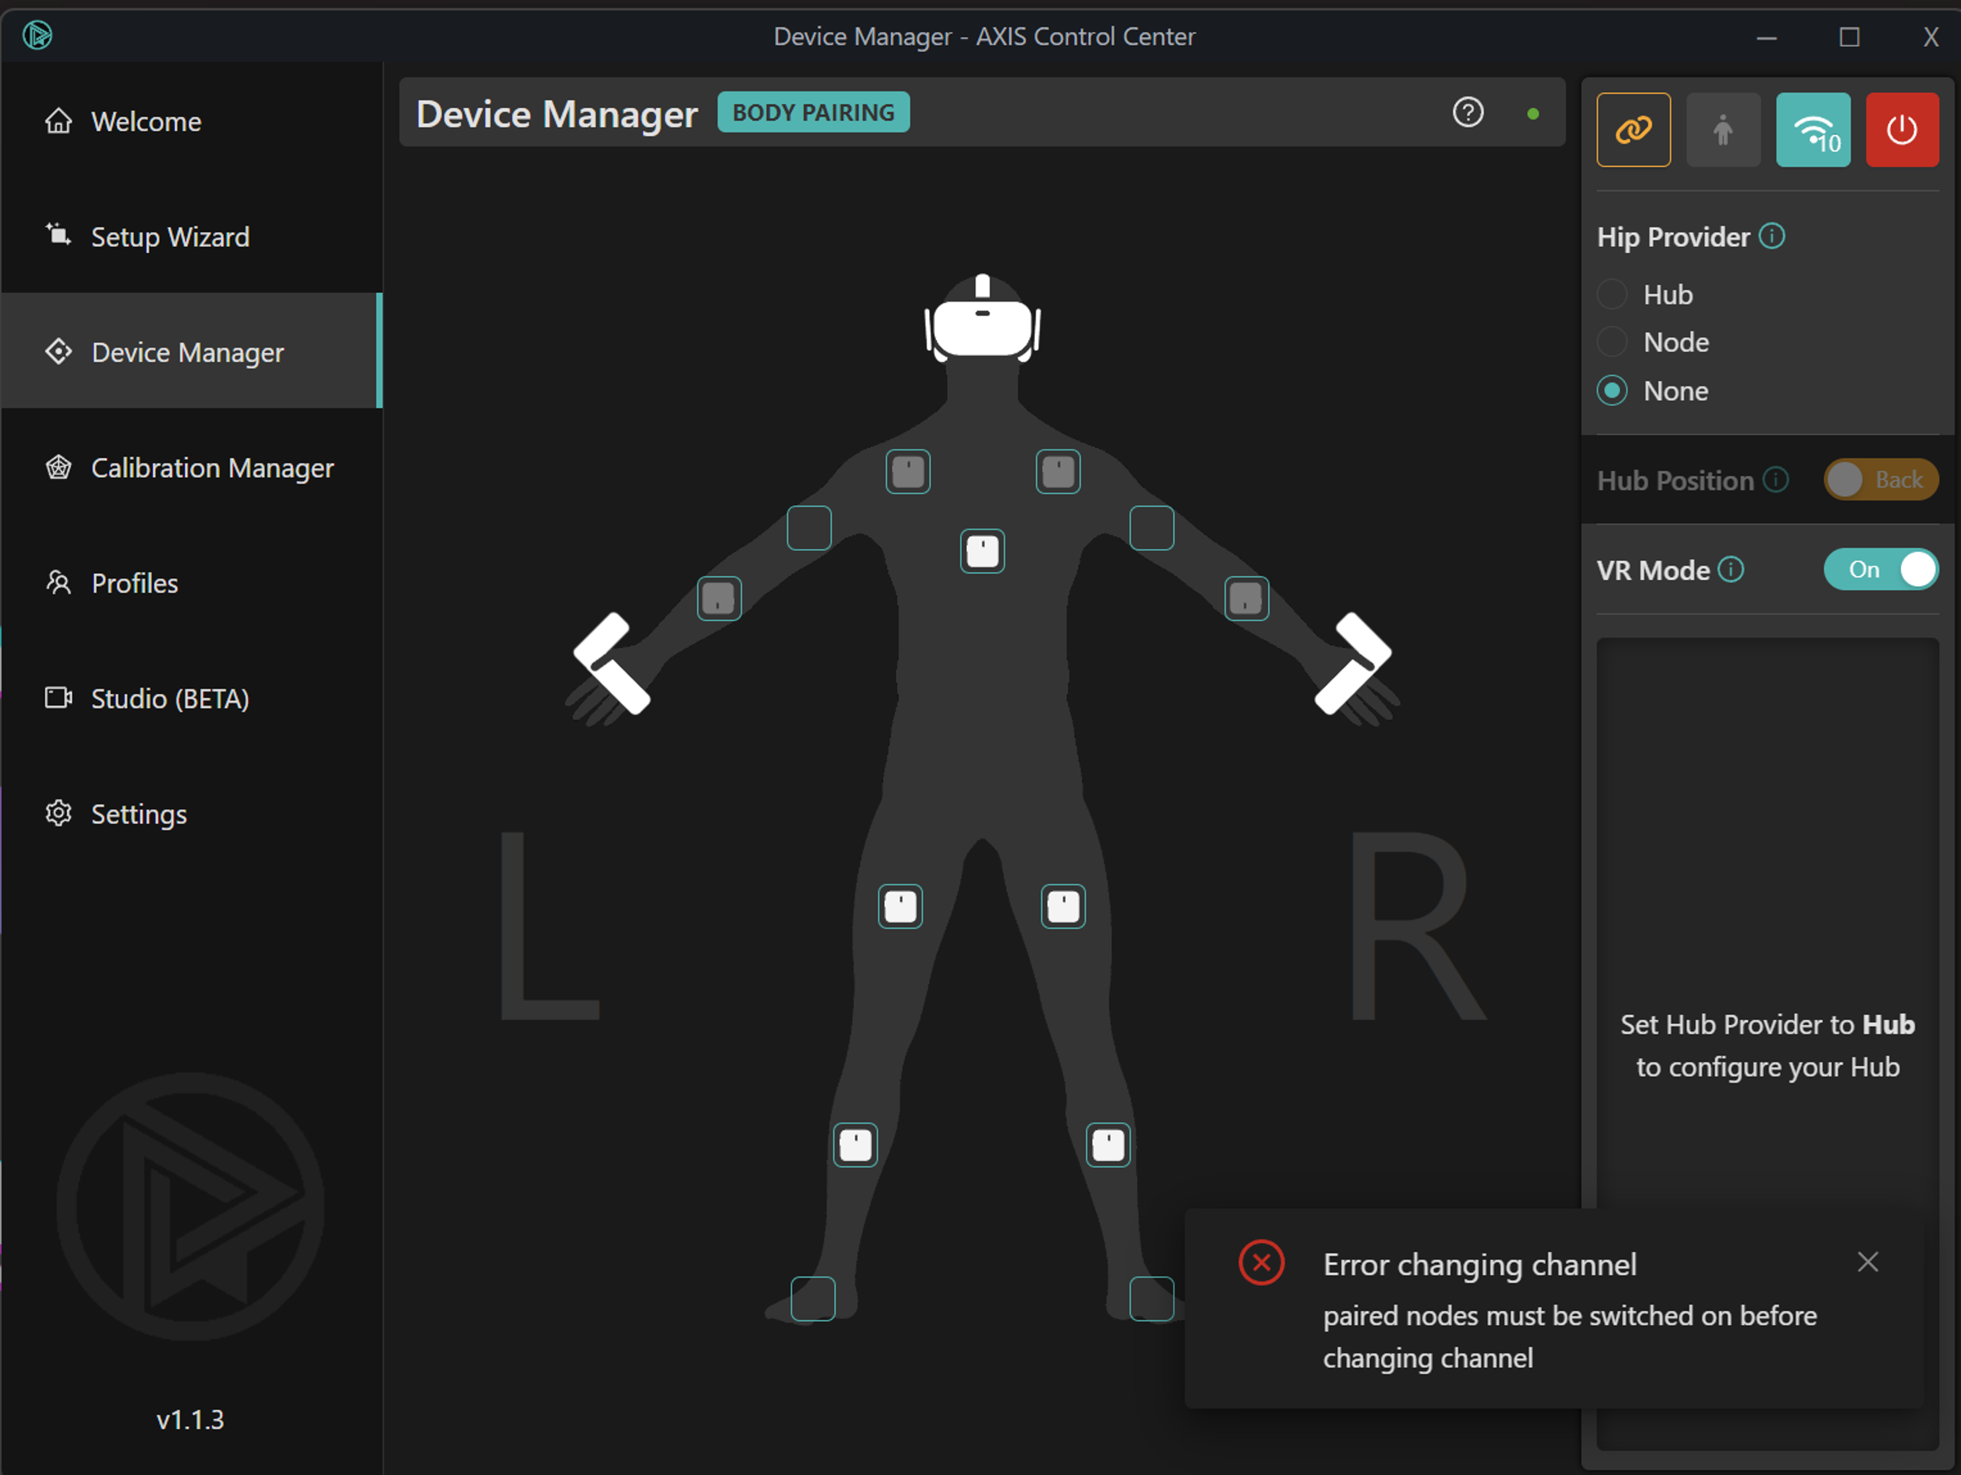Open the Device Manager help icon
The image size is (1961, 1475).
[1467, 112]
